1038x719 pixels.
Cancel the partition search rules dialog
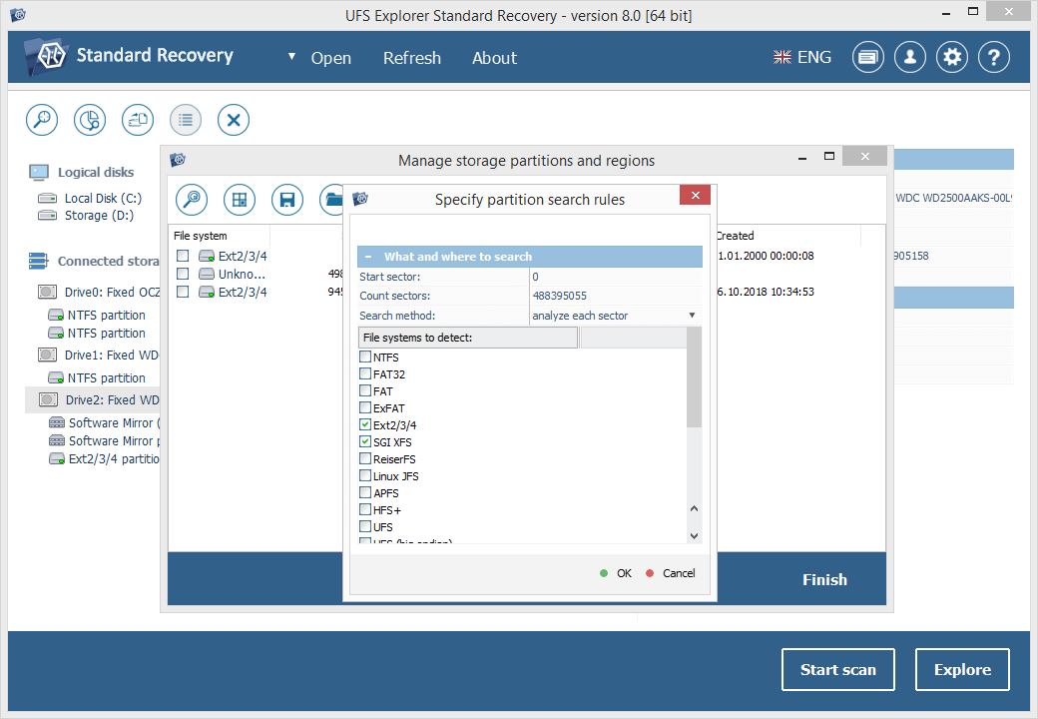(670, 573)
